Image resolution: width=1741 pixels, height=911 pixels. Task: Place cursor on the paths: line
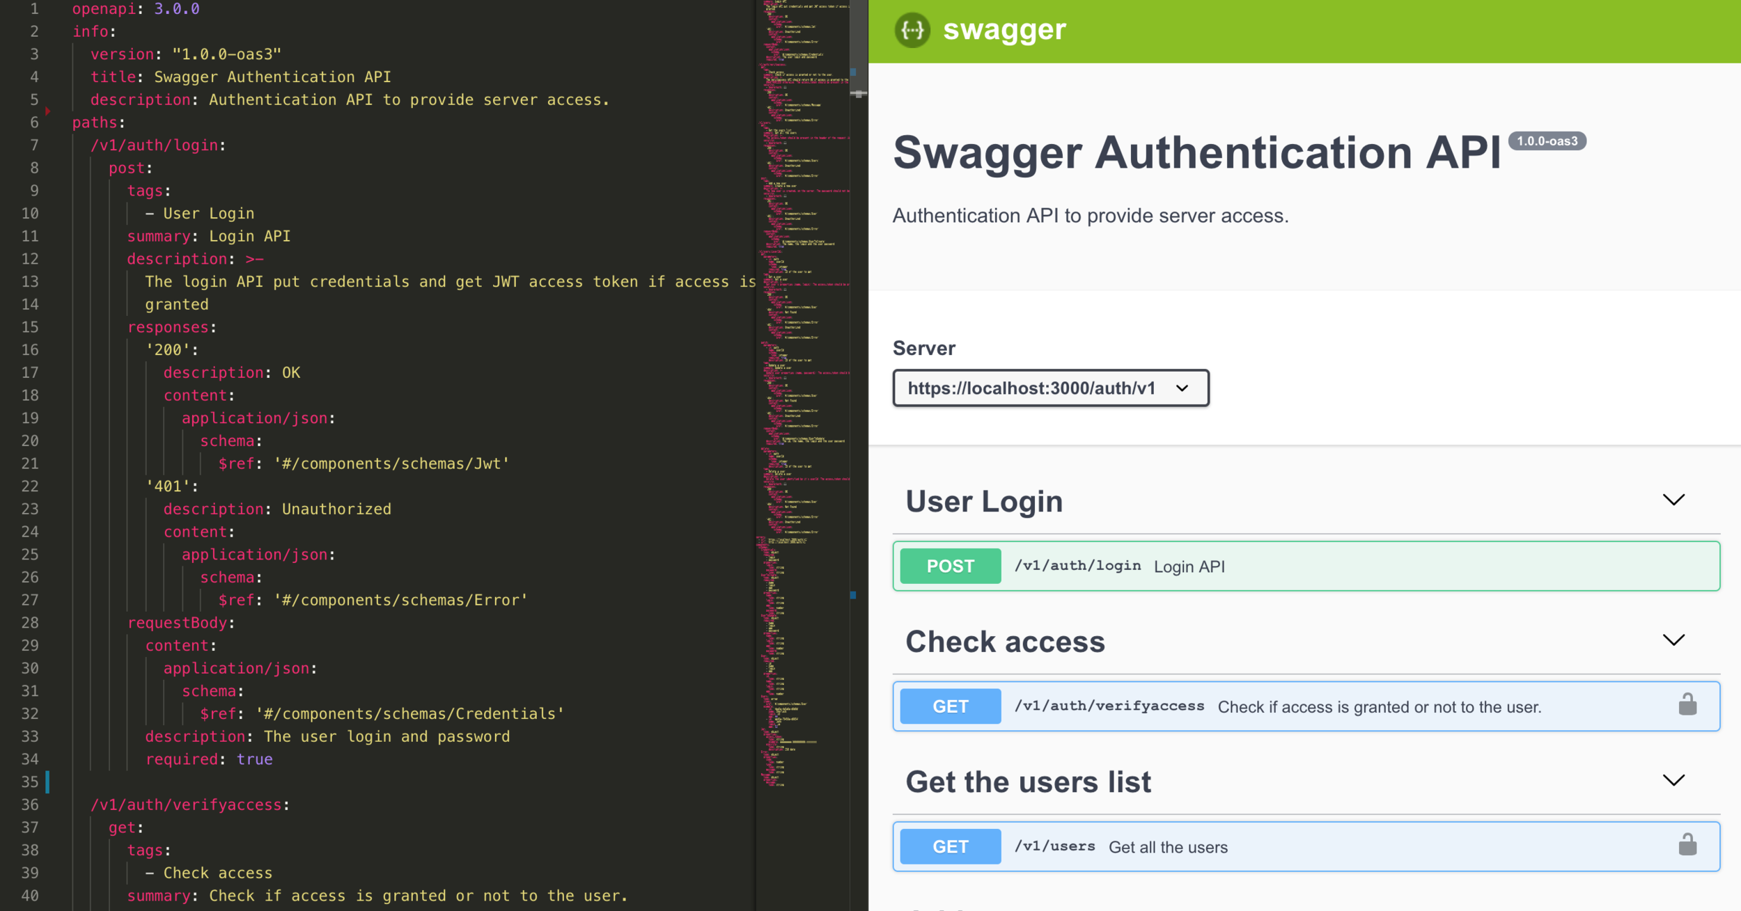[x=97, y=122]
